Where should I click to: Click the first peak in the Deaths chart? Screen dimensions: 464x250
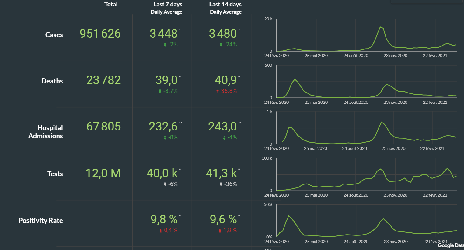click(x=295, y=79)
